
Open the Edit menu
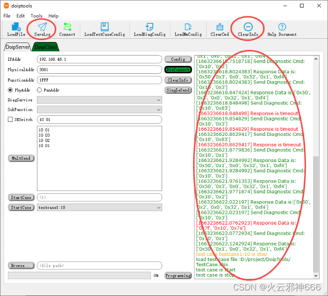click(x=21, y=16)
